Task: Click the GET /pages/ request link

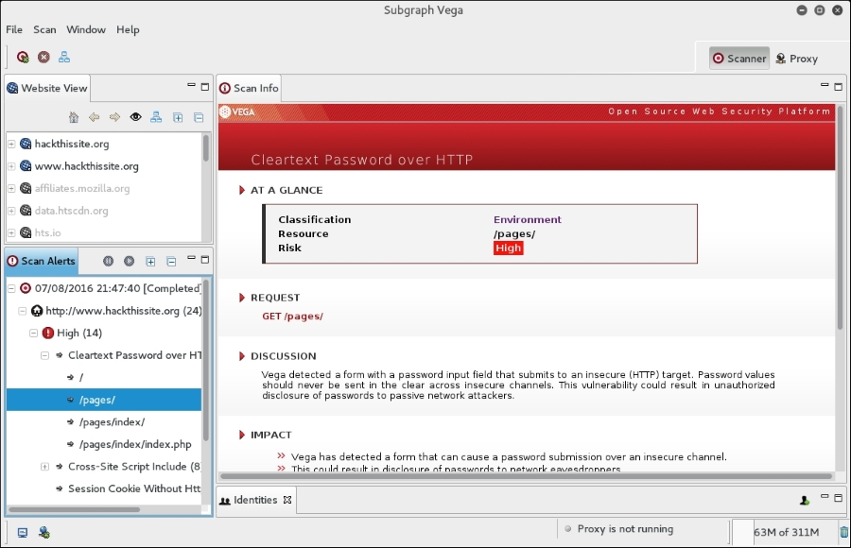Action: click(x=292, y=317)
